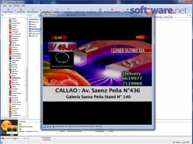Click the country list vertical scrollbar
This screenshot has width=193, height=144.
click(26, 85)
